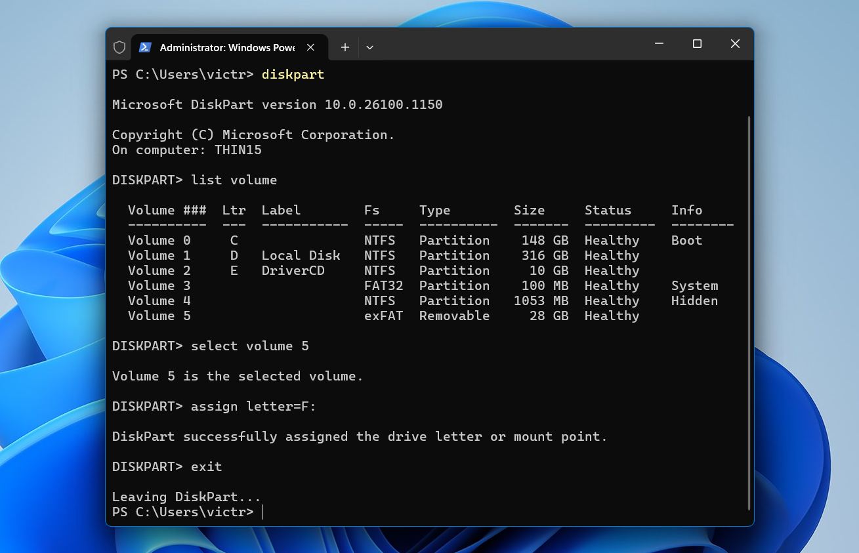Image resolution: width=859 pixels, height=553 pixels.
Task: Click the 'Microsoft DiskPart version 10.0.26100.1150' line
Action: click(x=278, y=104)
